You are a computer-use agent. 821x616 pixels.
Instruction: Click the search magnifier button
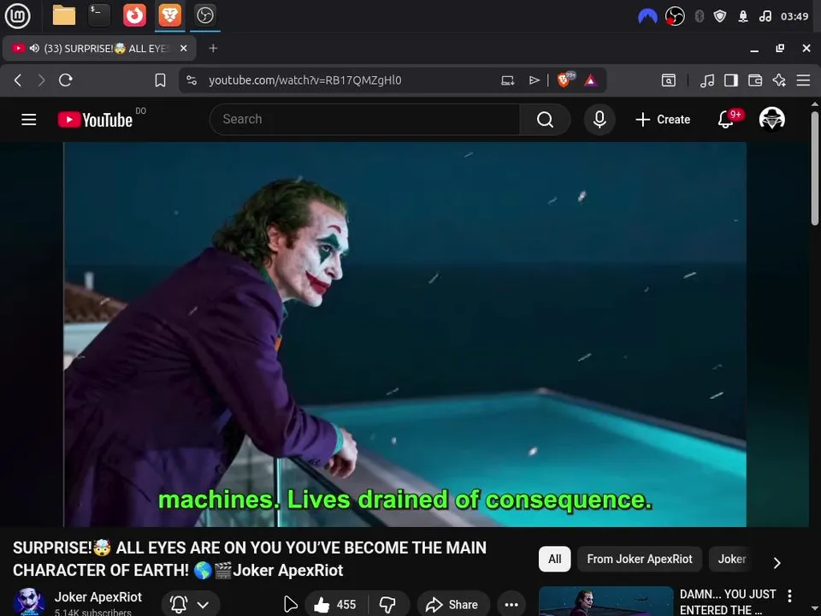coord(545,120)
